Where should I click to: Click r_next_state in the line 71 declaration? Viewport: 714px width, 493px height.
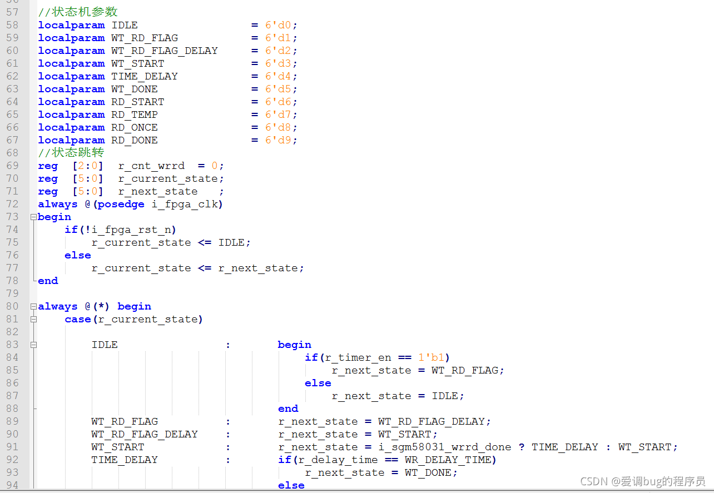[x=158, y=191]
